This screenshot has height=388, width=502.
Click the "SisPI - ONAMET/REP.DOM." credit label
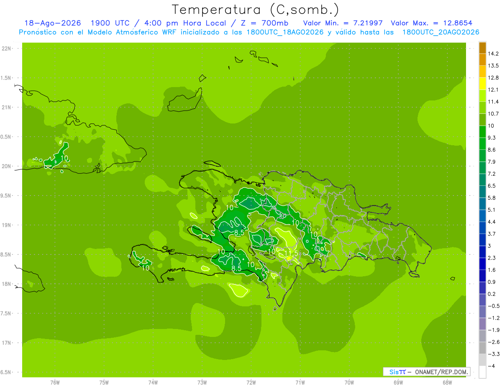(426, 372)
